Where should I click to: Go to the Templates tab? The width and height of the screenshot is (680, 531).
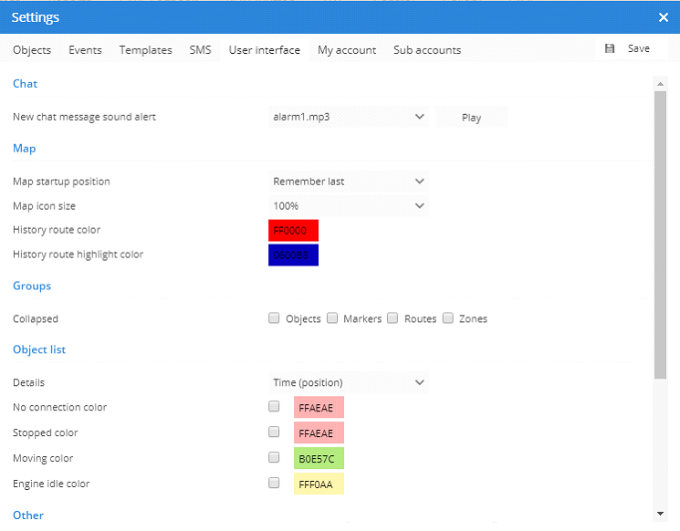[x=145, y=50]
